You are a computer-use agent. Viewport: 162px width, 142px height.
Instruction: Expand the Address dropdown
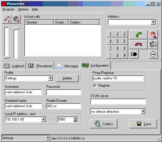(153, 22)
